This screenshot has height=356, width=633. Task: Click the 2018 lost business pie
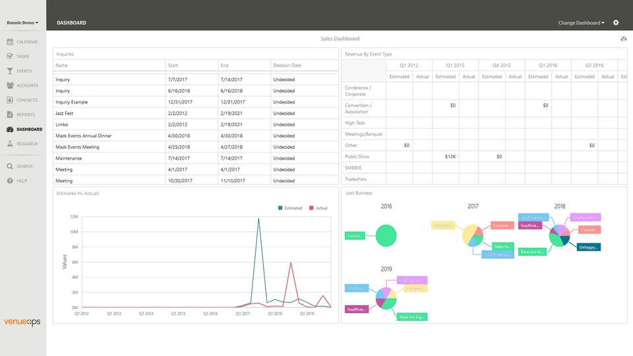(560, 235)
